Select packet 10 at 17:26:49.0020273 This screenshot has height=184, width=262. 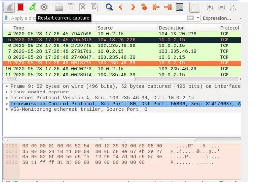122,69
